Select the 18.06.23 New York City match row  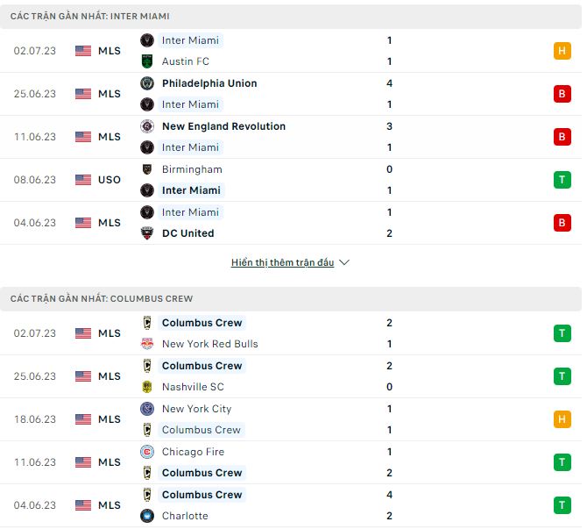(x=291, y=419)
